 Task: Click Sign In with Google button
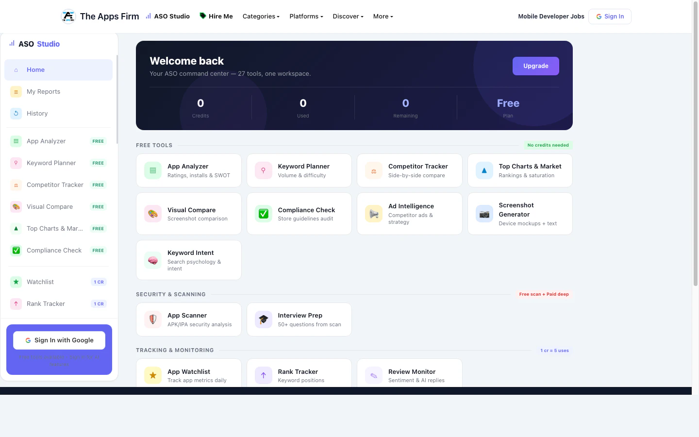pyautogui.click(x=59, y=340)
